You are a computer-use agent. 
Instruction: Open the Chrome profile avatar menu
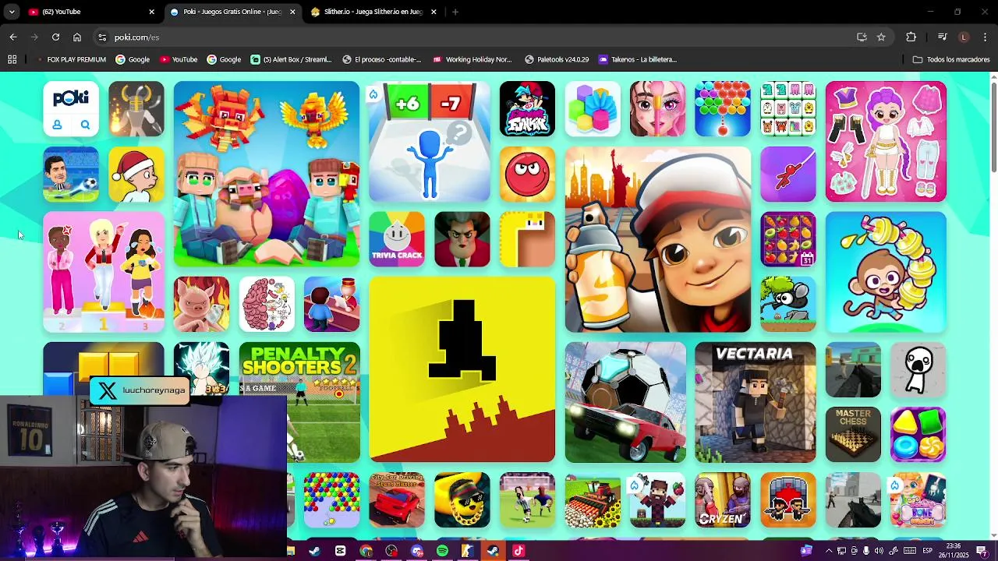(x=964, y=37)
